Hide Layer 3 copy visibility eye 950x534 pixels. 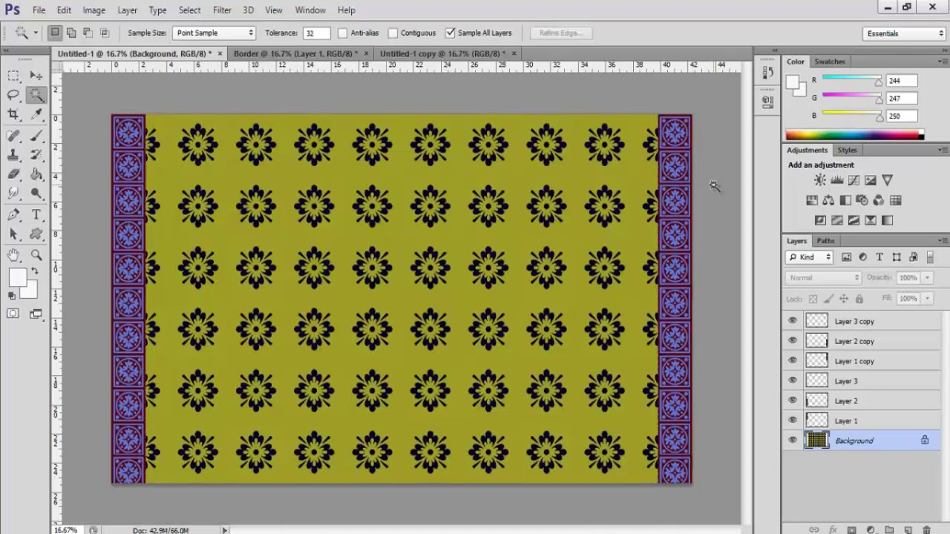pos(793,321)
